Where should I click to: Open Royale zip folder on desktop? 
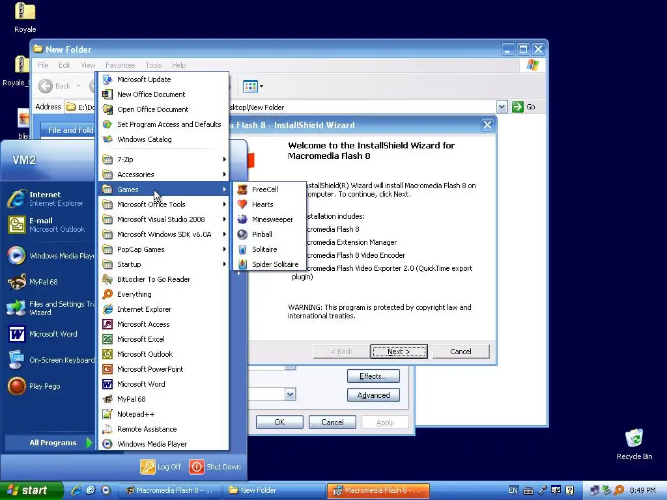25,17
